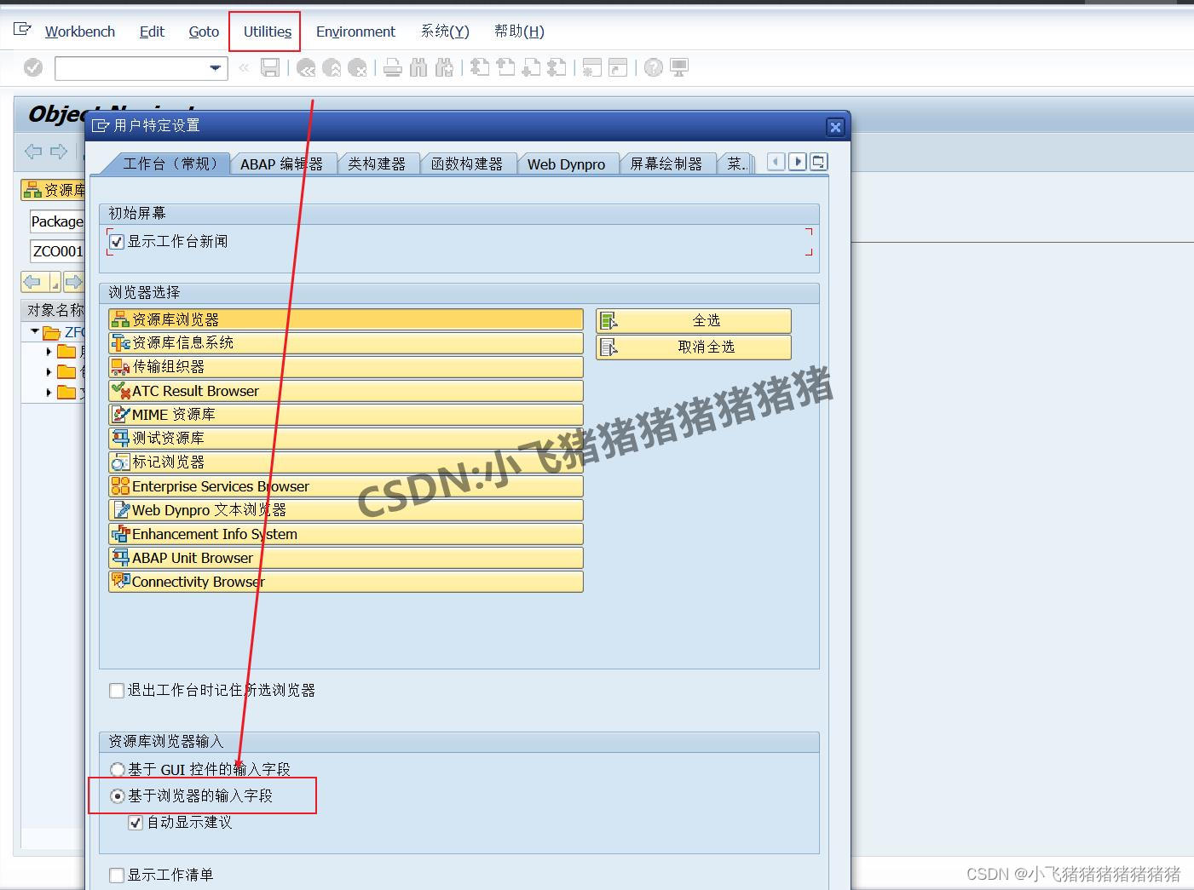
Task: Click the First Page toolbar icon
Action: [480, 67]
